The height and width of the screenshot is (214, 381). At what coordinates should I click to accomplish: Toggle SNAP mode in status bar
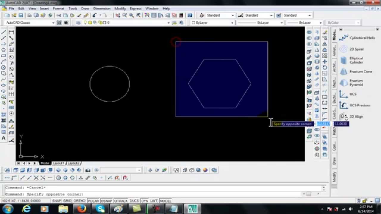pos(57,201)
